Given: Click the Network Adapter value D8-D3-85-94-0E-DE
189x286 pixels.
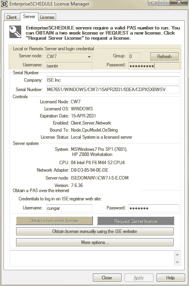Looking at the screenshot, I should (89, 170).
